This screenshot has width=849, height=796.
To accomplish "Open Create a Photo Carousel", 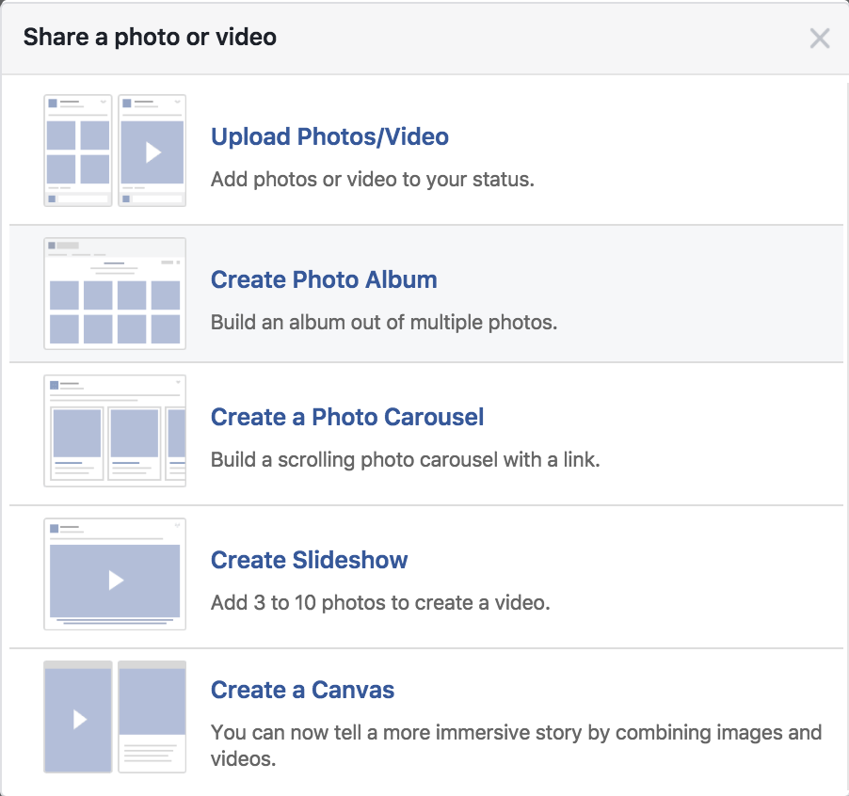I will (x=347, y=418).
